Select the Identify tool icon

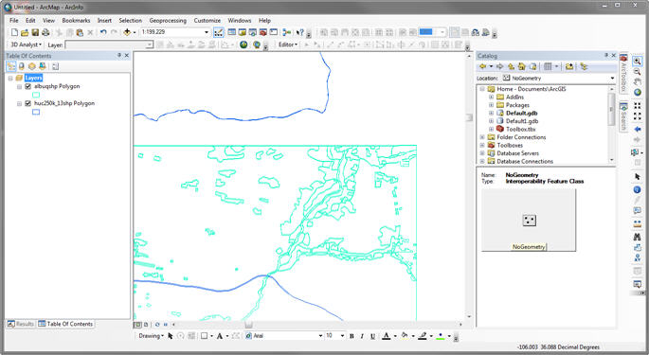[637, 189]
